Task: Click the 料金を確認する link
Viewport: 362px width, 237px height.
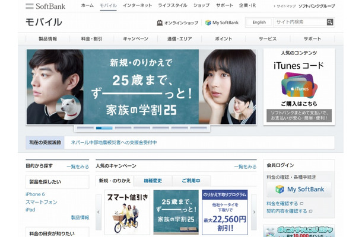Action: [282, 204]
